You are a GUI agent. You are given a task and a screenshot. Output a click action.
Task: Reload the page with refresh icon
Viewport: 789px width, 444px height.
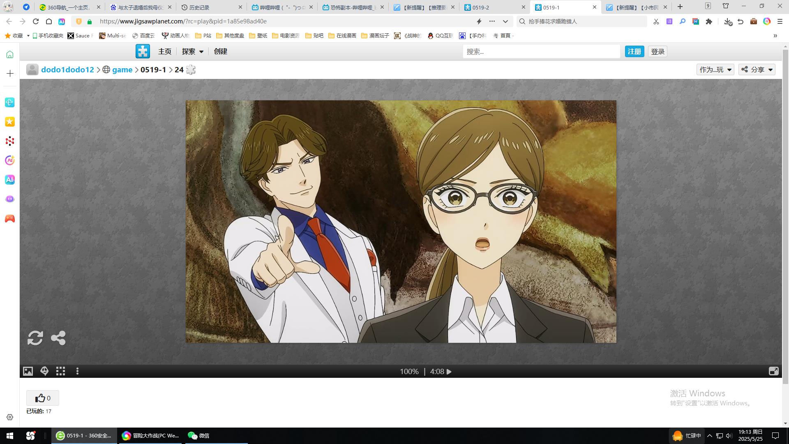36,21
